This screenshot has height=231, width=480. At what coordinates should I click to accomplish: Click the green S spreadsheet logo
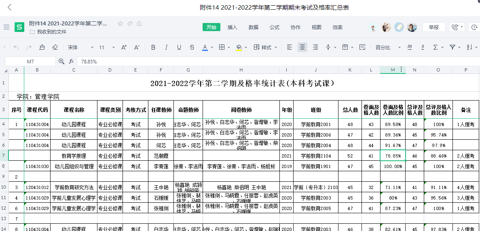point(19,27)
